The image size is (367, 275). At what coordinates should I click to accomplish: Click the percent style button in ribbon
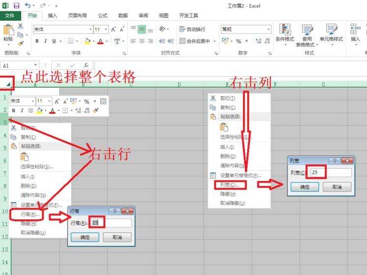(239, 41)
